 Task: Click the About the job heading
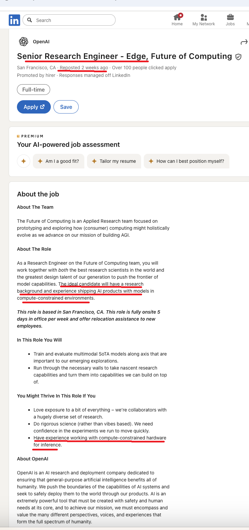tap(38, 194)
